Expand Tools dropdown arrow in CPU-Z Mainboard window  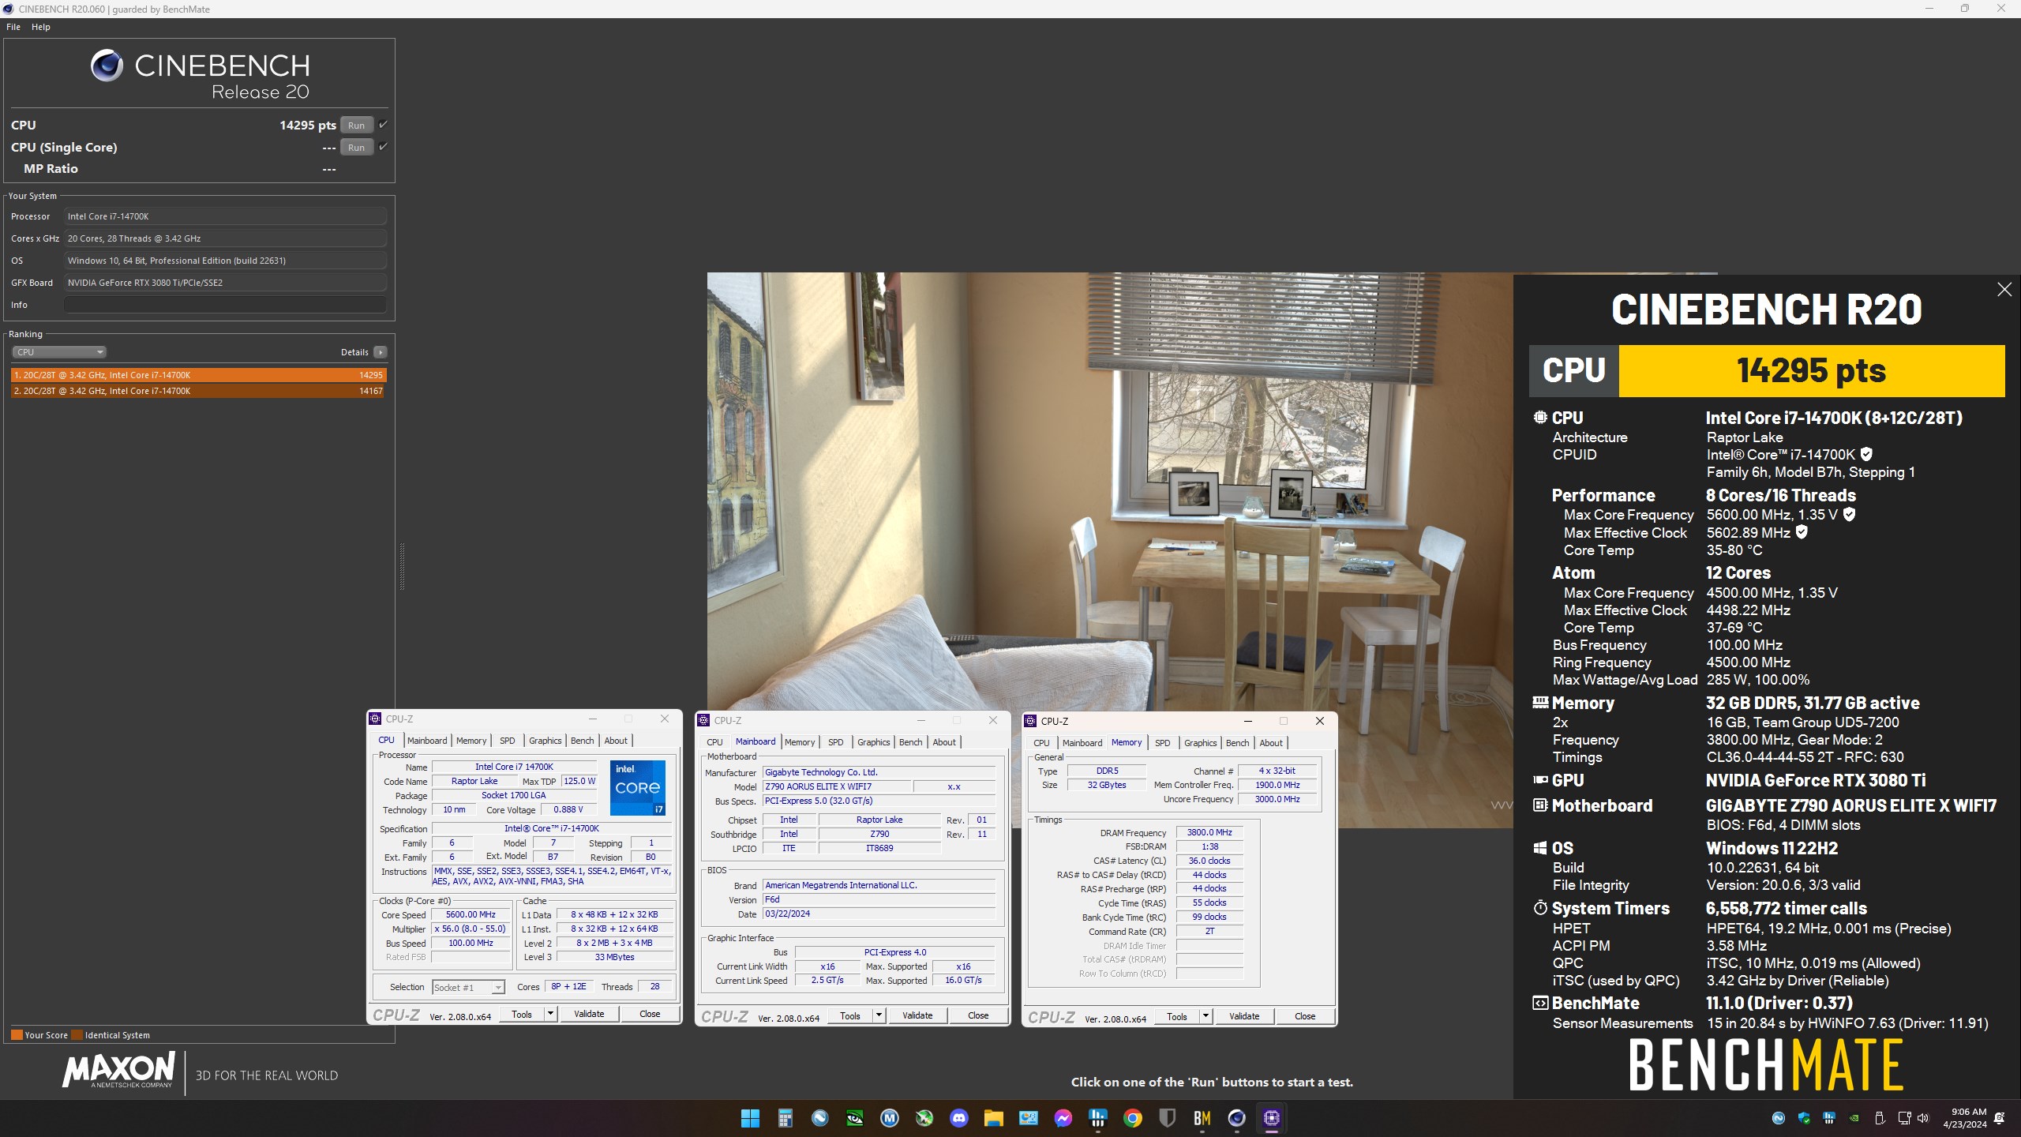point(879,1015)
